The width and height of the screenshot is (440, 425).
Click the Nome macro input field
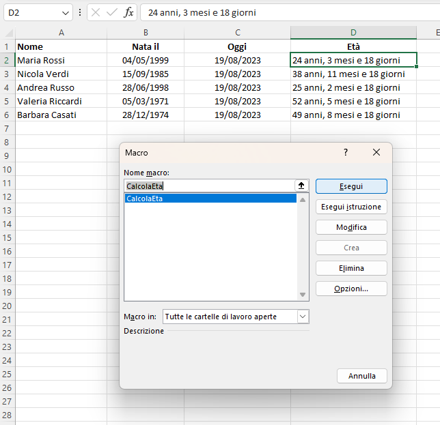point(209,186)
